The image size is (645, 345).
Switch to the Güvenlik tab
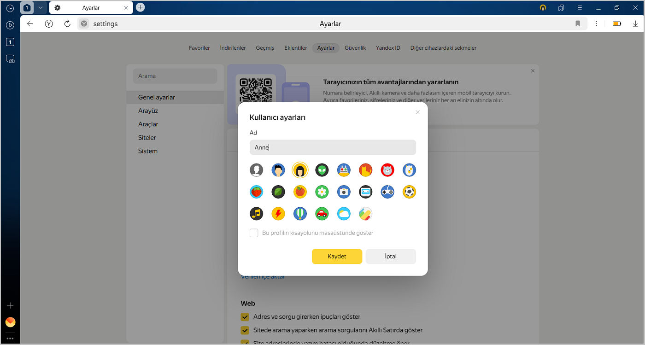pyautogui.click(x=355, y=48)
